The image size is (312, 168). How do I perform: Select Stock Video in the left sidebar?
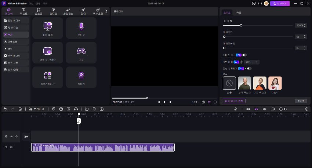click(x=16, y=55)
